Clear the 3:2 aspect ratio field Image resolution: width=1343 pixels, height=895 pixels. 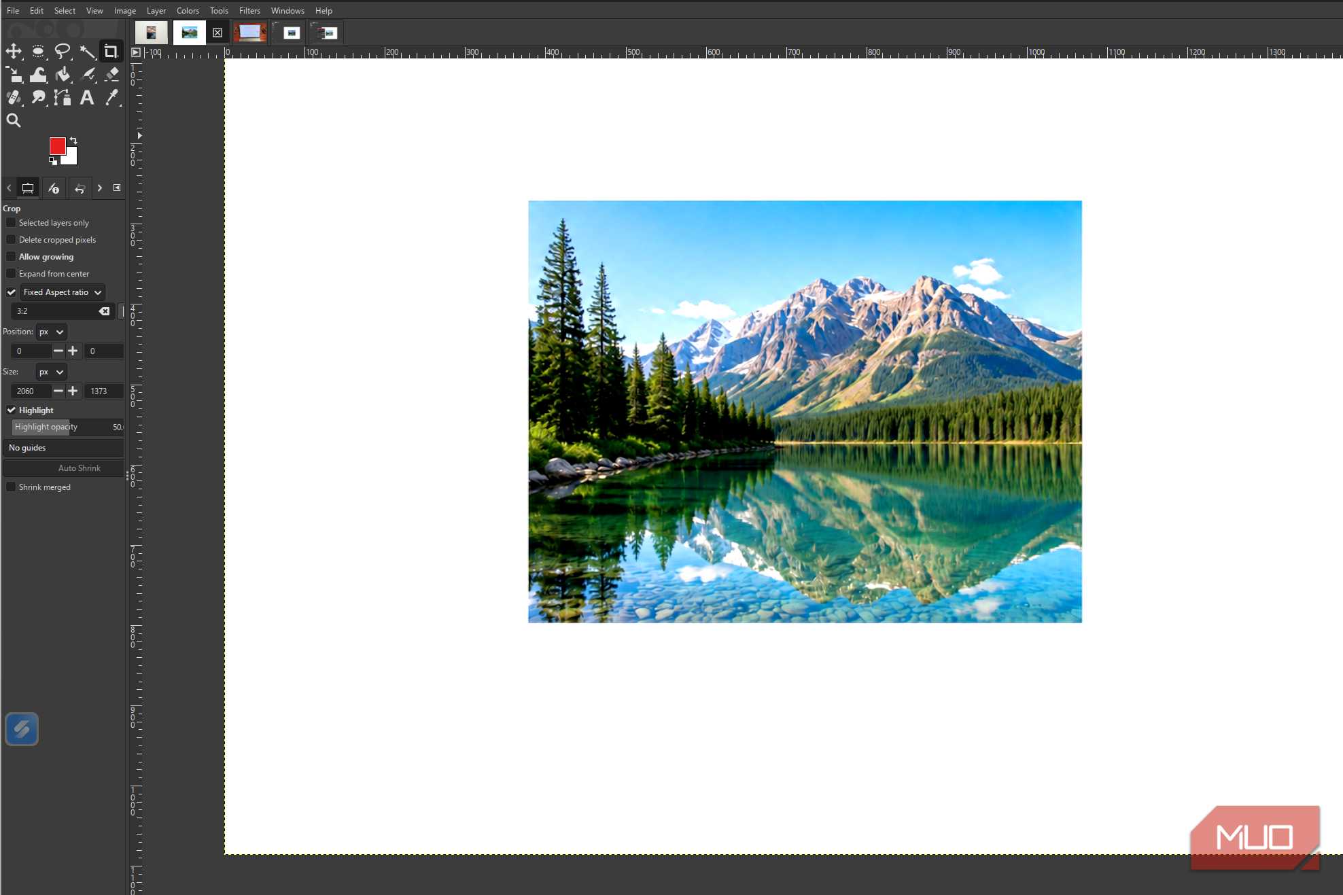click(x=104, y=311)
